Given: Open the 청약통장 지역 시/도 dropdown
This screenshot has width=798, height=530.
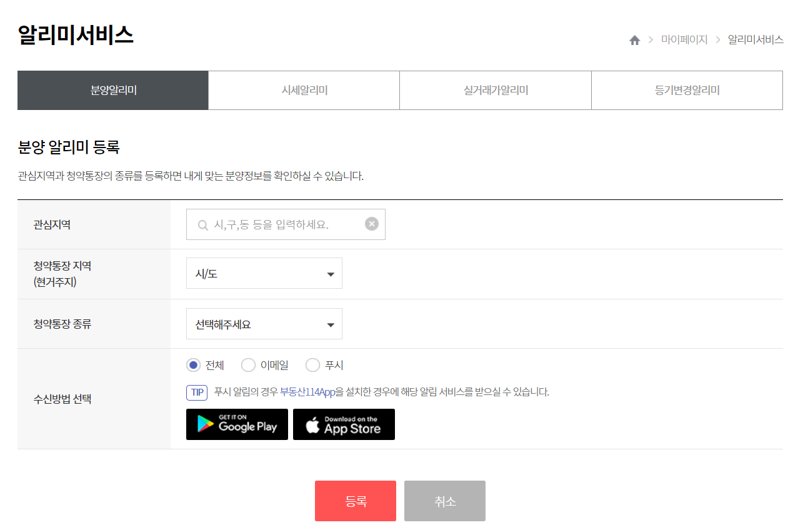Looking at the screenshot, I should 264,273.
